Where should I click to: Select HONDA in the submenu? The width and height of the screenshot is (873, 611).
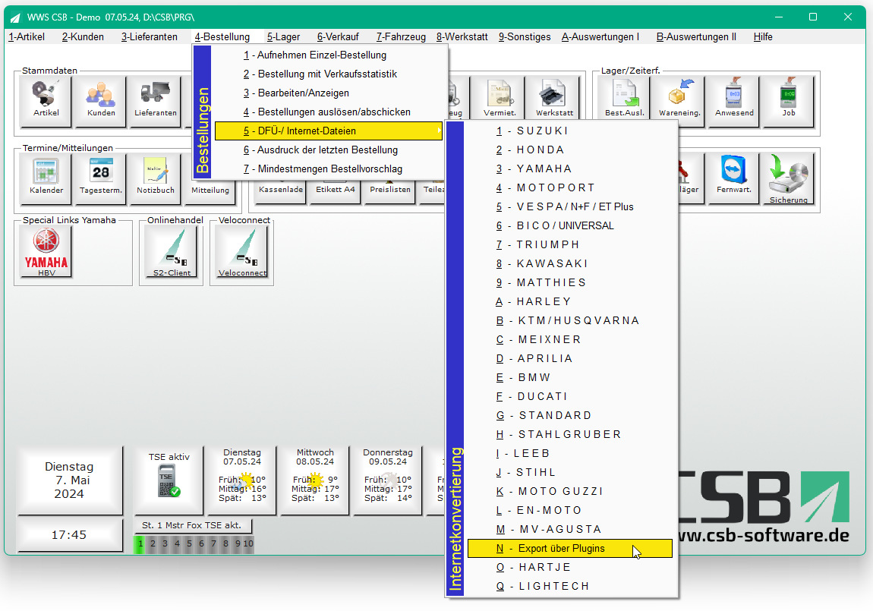[569, 150]
